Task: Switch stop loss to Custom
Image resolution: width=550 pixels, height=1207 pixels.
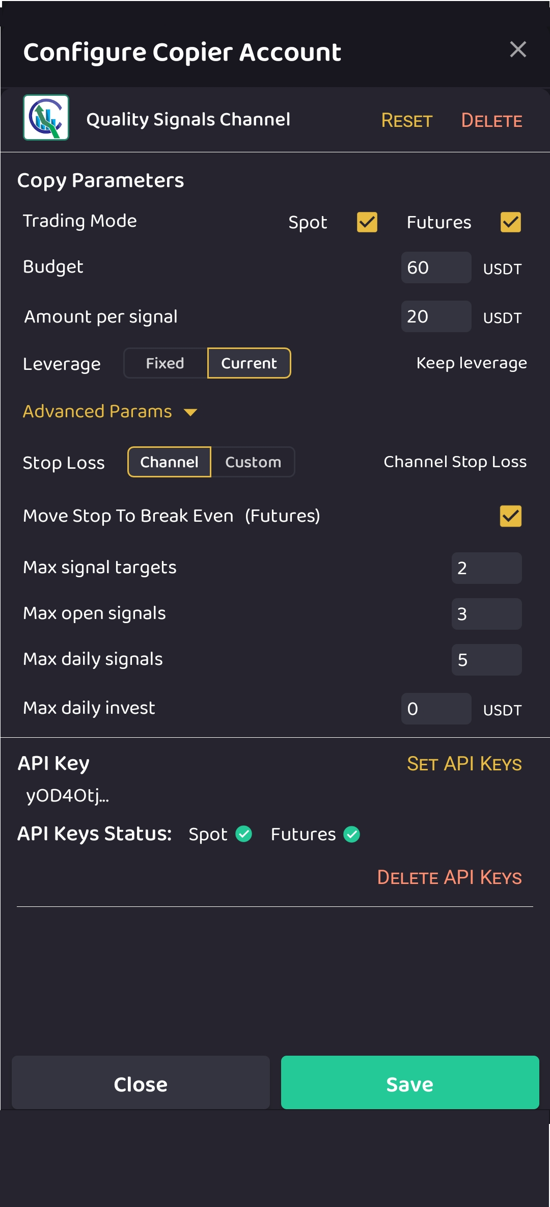Action: [x=253, y=462]
